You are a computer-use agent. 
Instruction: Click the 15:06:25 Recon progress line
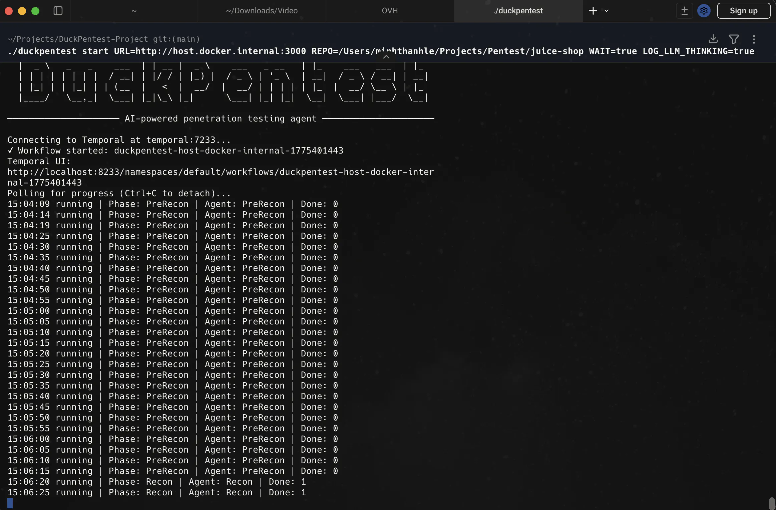click(157, 492)
